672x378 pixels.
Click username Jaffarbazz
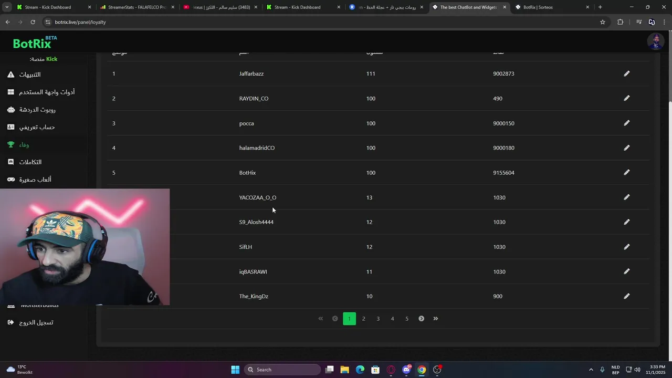(x=251, y=73)
